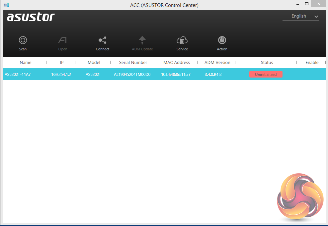Click the Enable column header

point(312,62)
